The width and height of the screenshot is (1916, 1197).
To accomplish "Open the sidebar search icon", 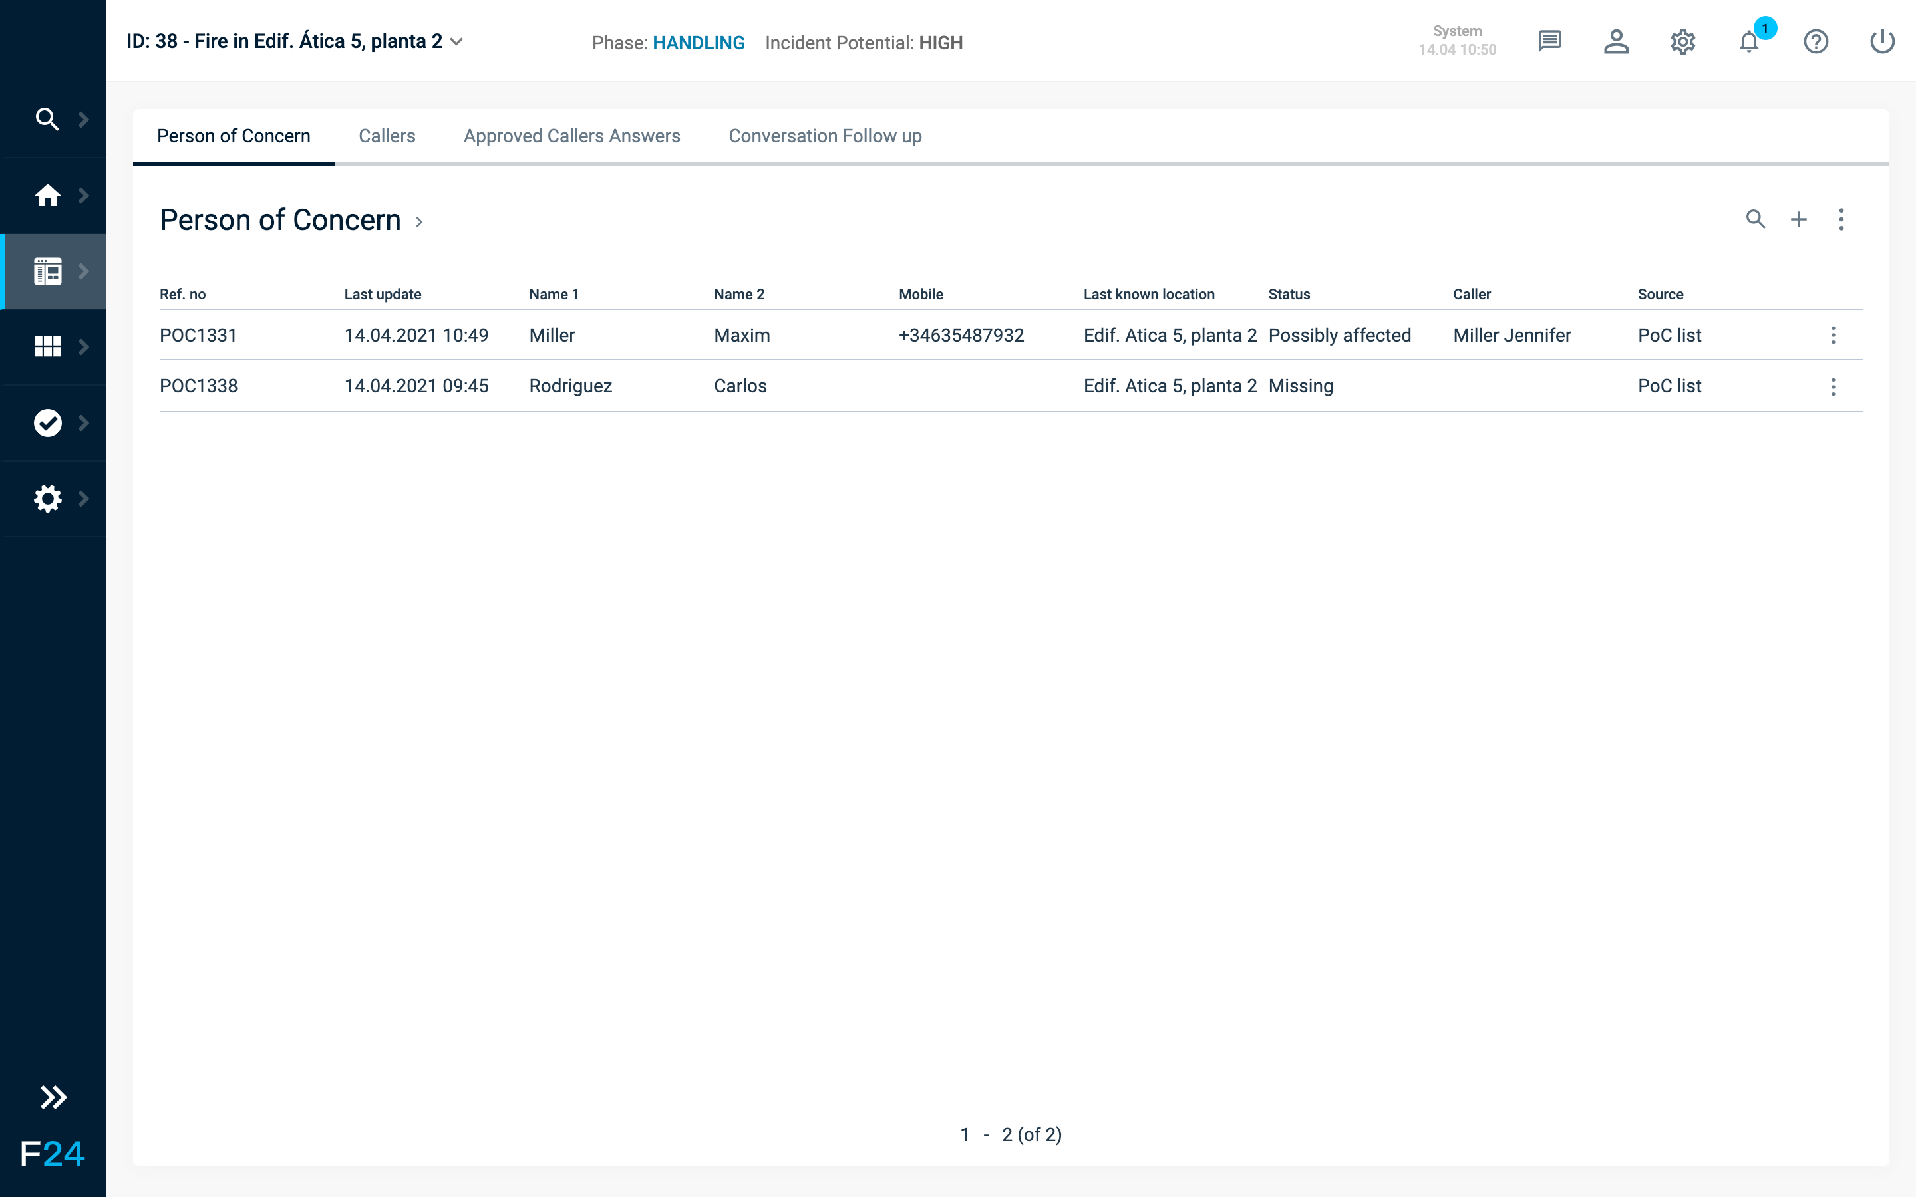I will [x=47, y=119].
